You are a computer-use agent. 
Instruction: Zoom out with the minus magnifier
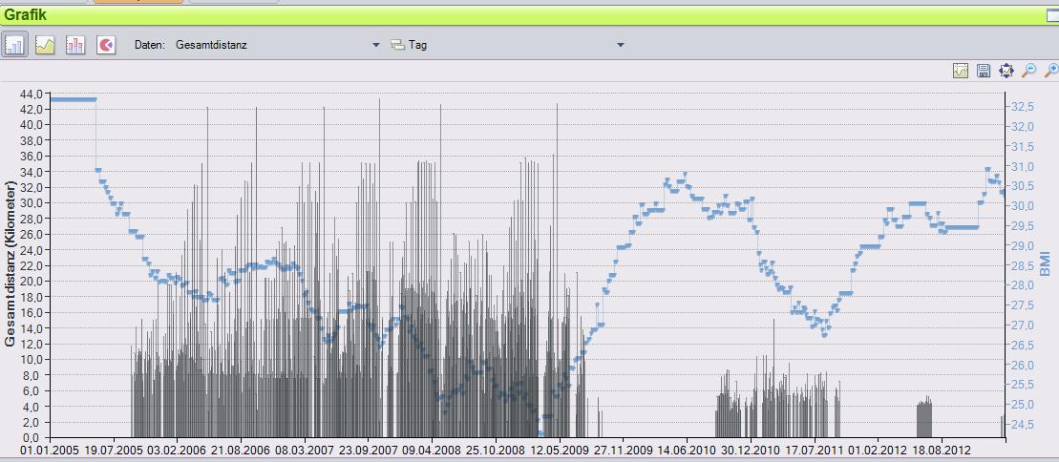click(1028, 71)
